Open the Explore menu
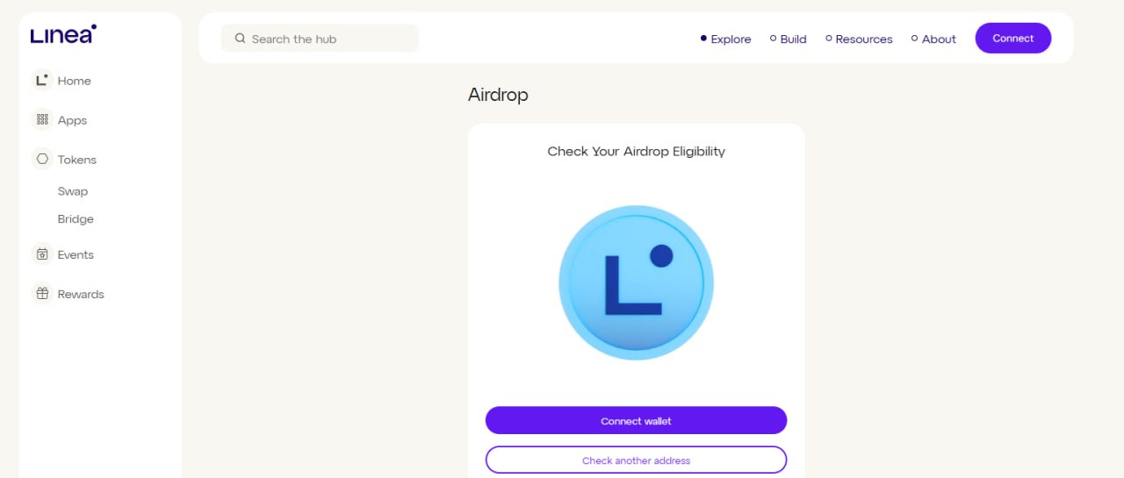Screen dimensions: 1124x478 click(725, 39)
